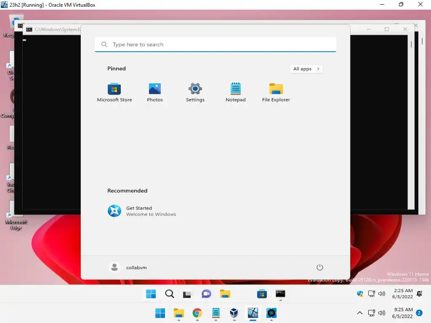Open the Windows Security tray icon in the guest
The width and height of the screenshot is (431, 323).
point(360,294)
